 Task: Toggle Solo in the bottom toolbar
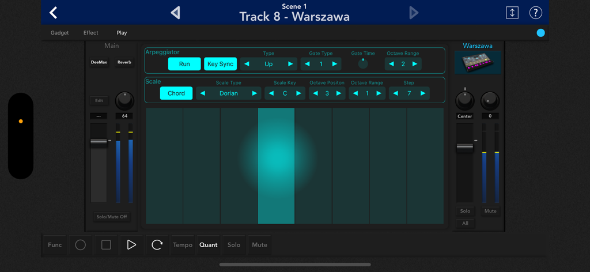click(234, 245)
